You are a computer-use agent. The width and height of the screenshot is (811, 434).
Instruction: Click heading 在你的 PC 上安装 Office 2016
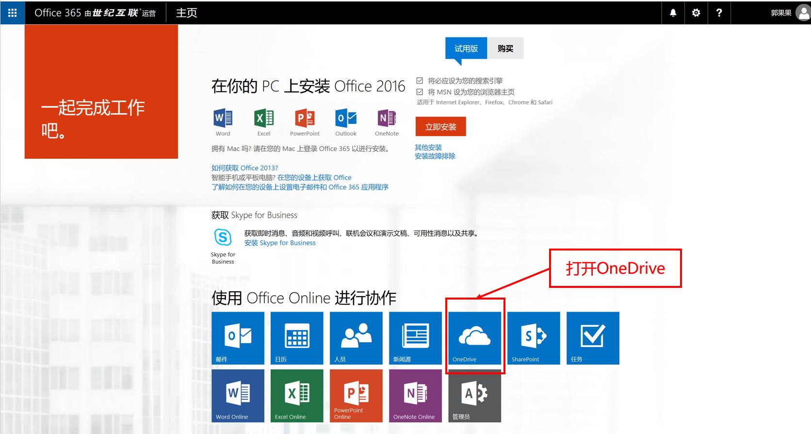[x=308, y=86]
